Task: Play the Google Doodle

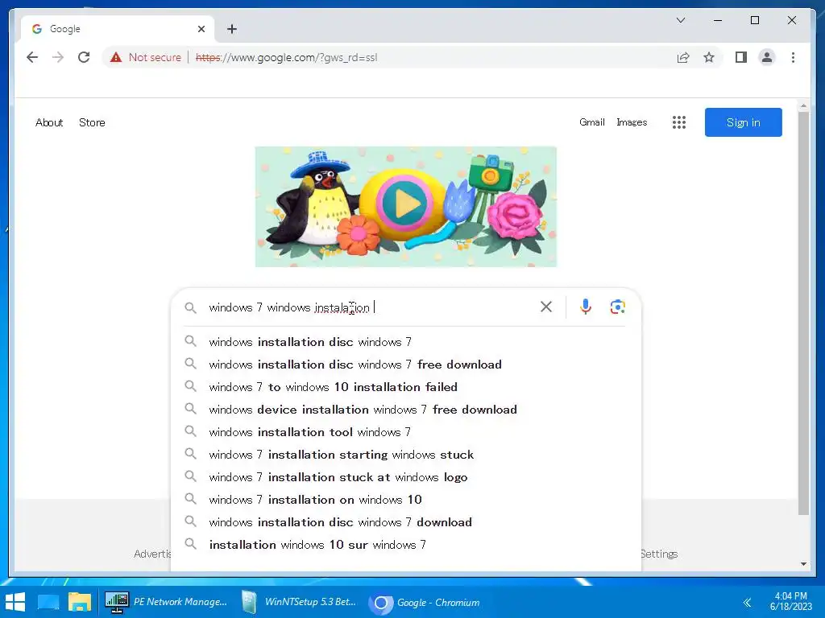Action: (x=404, y=204)
